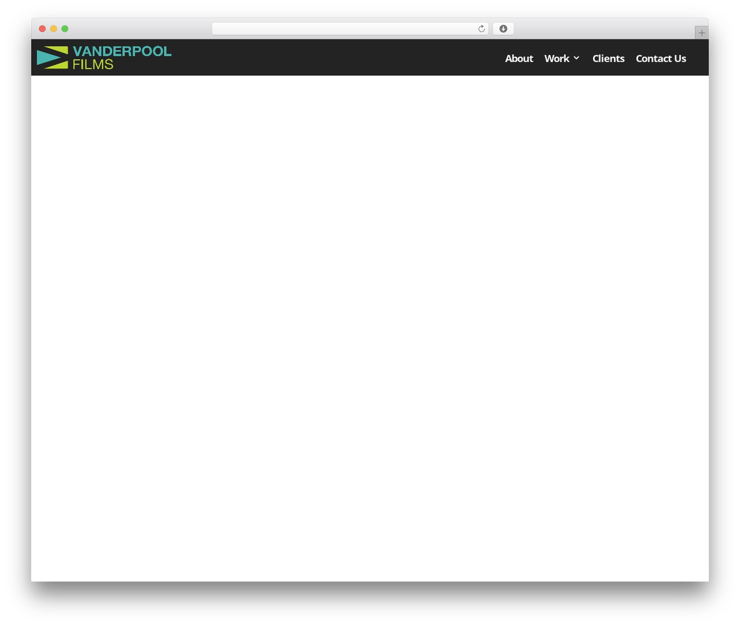Add a new browser tab
This screenshot has width=740, height=626.
tap(701, 33)
